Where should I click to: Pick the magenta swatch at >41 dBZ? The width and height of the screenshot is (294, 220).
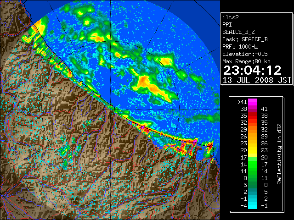pos(253,102)
